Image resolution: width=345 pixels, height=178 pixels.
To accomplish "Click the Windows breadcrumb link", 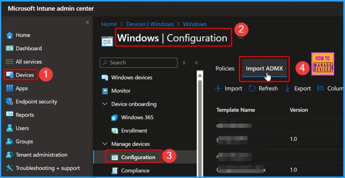I will [195, 24].
